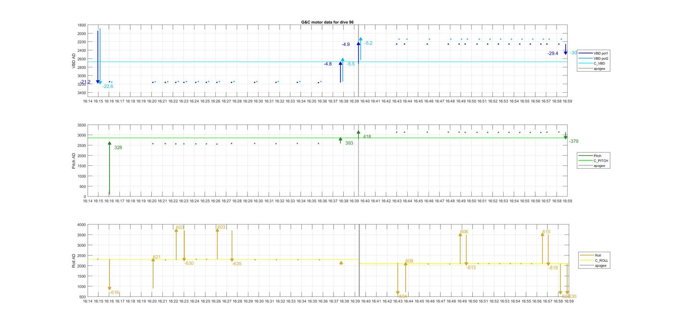The height and width of the screenshot is (333, 674).
Task: Select the '-379' pitch data label
Action: 573,141
